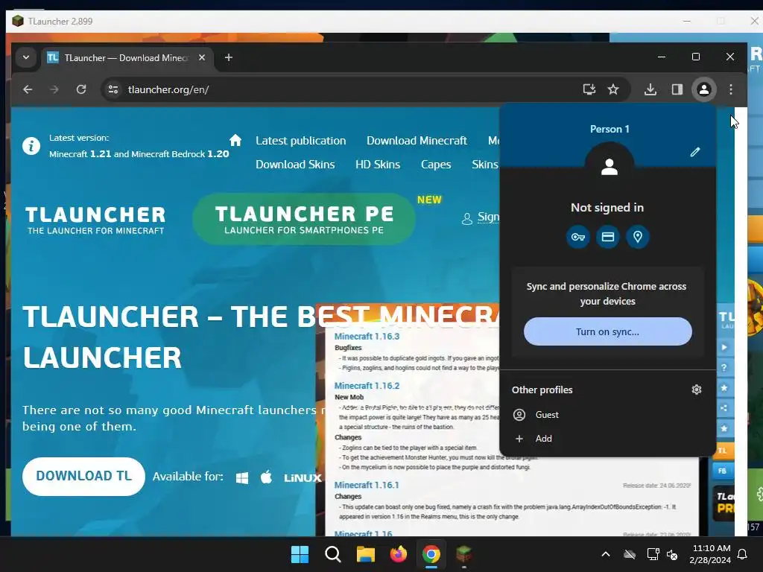Open taskbar Search
This screenshot has width=763, height=572.
333,554
